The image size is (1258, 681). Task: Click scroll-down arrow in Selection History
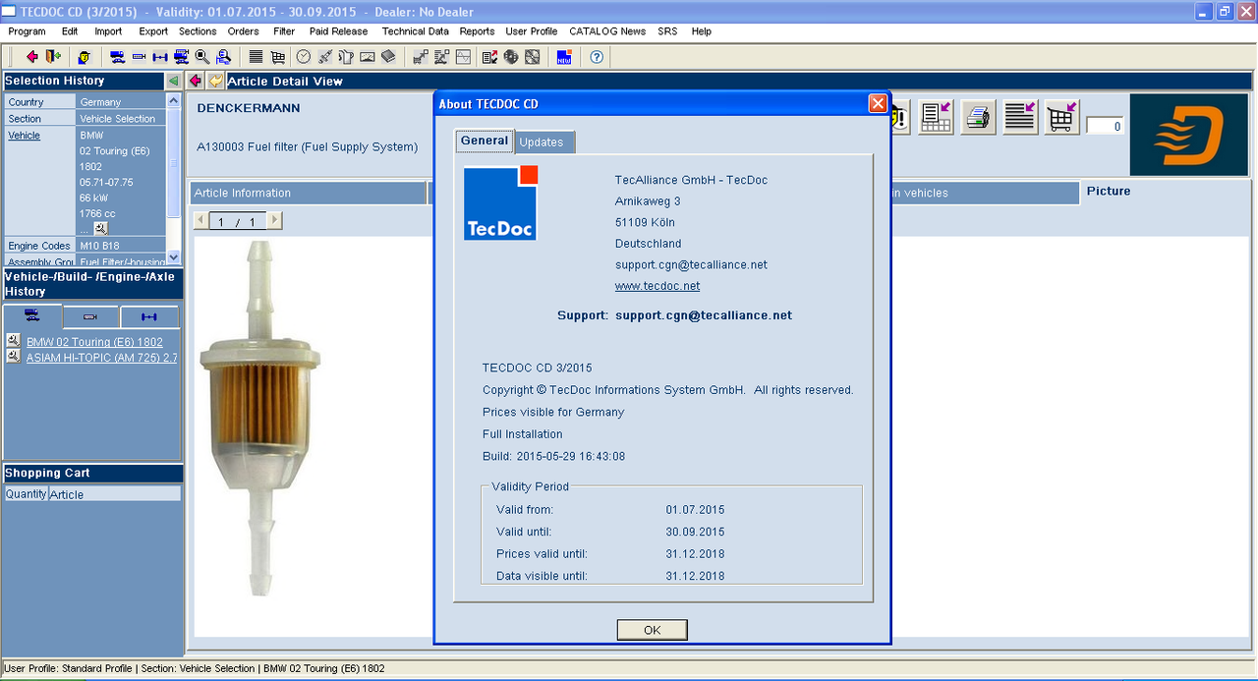[x=174, y=257]
